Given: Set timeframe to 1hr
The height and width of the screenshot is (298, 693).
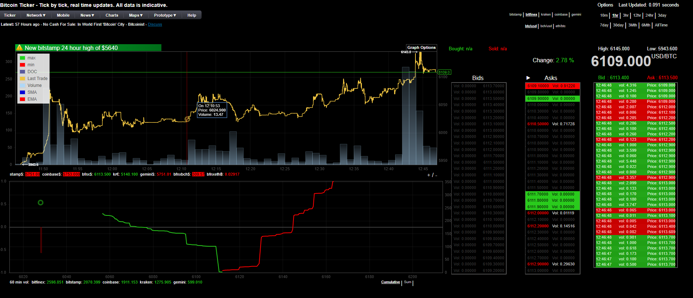Looking at the screenshot, I should click(615, 15).
